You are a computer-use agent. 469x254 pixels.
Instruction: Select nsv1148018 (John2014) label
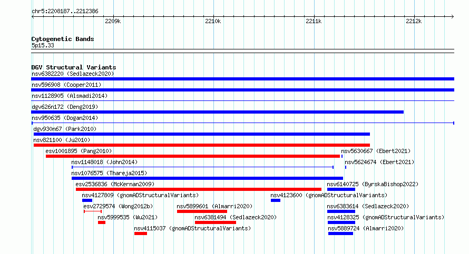coord(104,162)
